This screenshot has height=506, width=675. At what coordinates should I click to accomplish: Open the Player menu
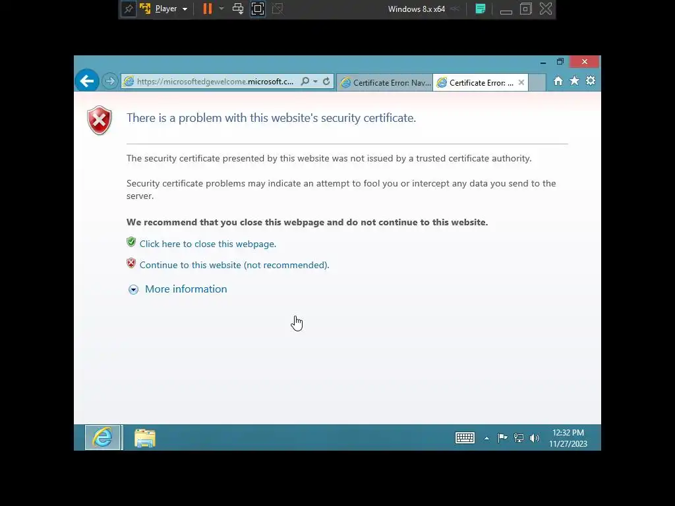(x=165, y=9)
